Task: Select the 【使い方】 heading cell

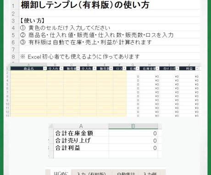Action: pos(110,20)
